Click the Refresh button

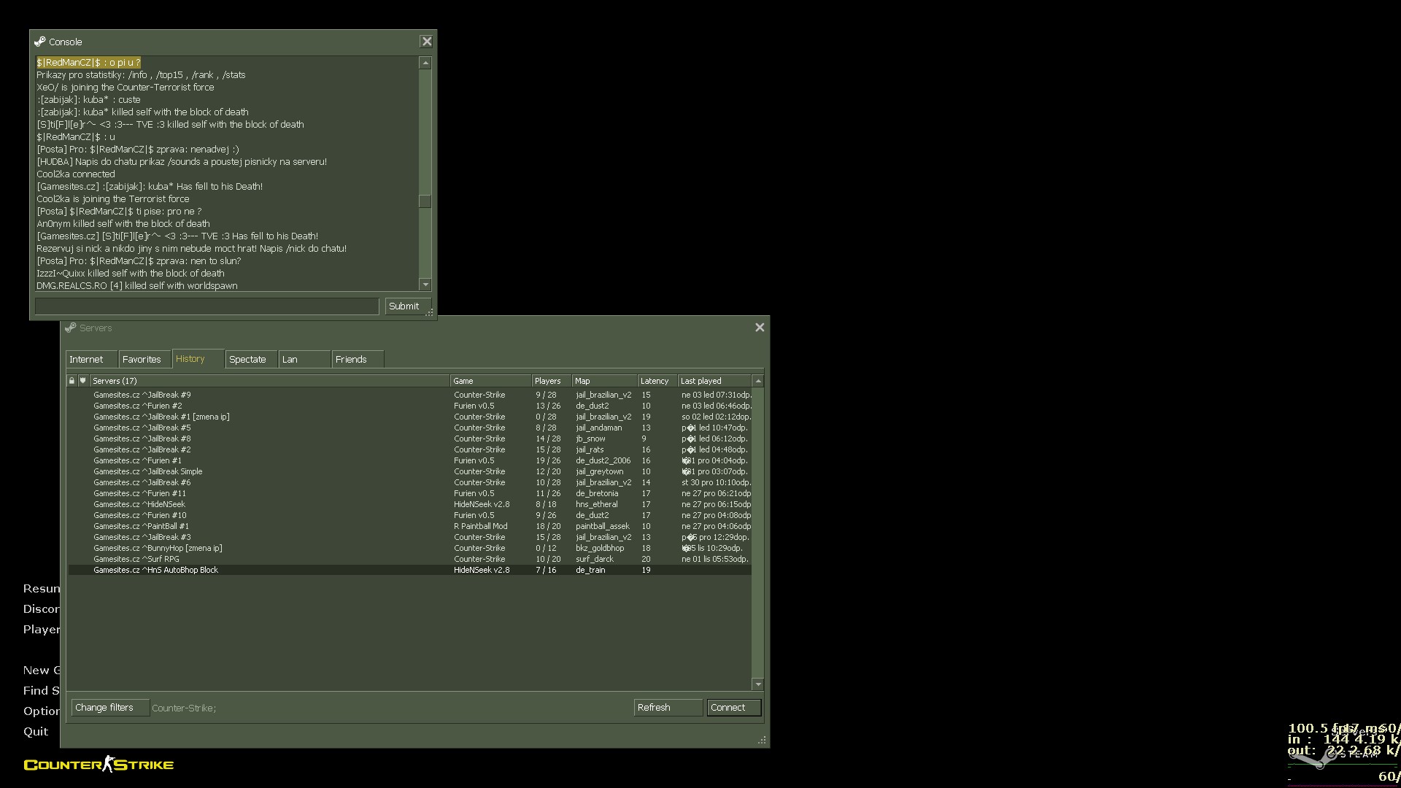pyautogui.click(x=668, y=708)
